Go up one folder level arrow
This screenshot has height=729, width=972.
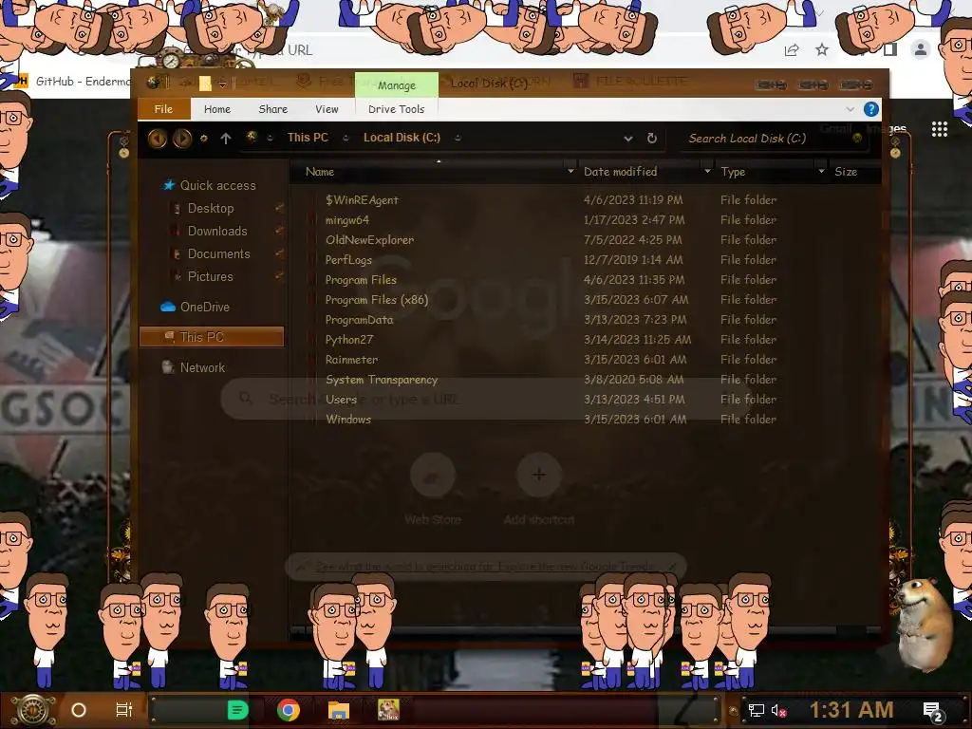tap(226, 139)
